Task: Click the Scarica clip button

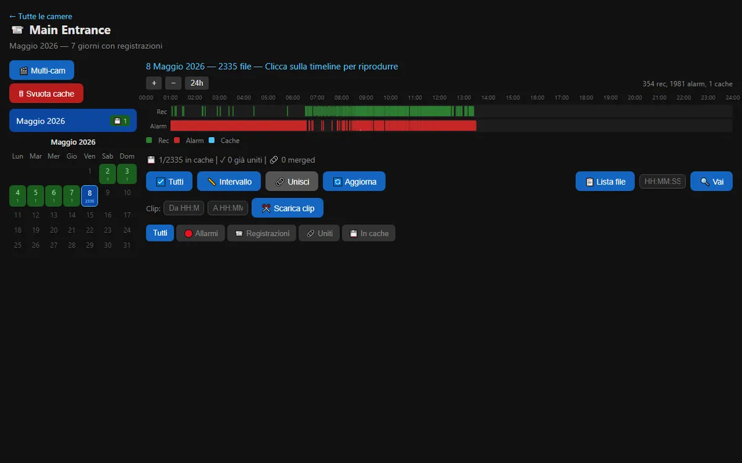Action: [288, 208]
